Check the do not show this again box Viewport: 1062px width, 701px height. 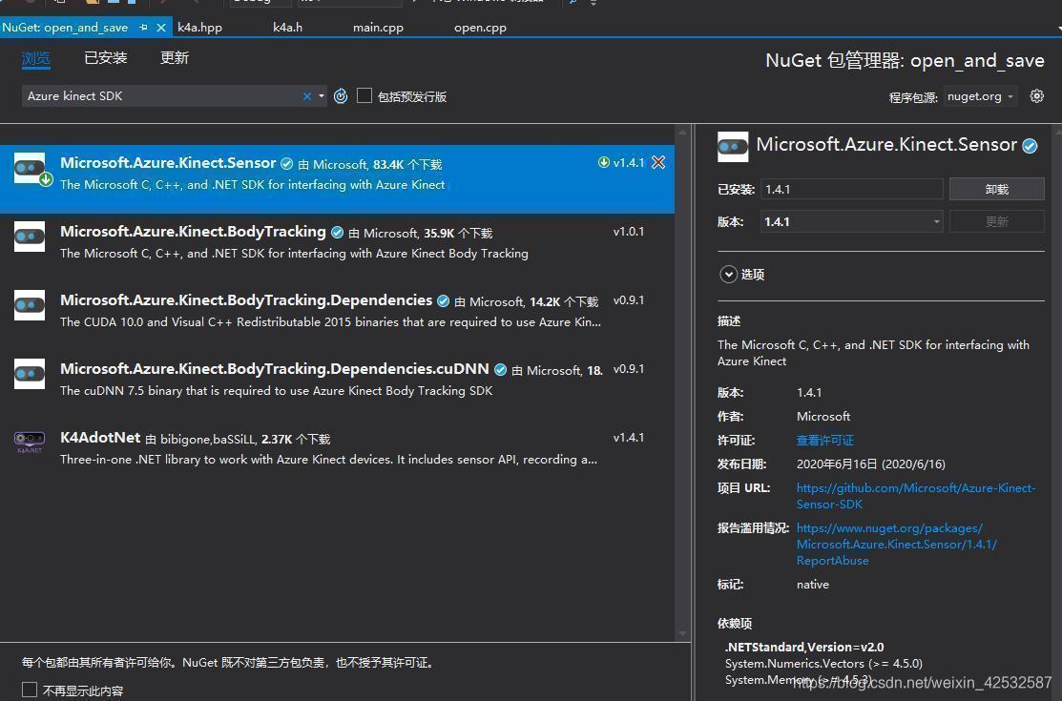pyautogui.click(x=30, y=690)
